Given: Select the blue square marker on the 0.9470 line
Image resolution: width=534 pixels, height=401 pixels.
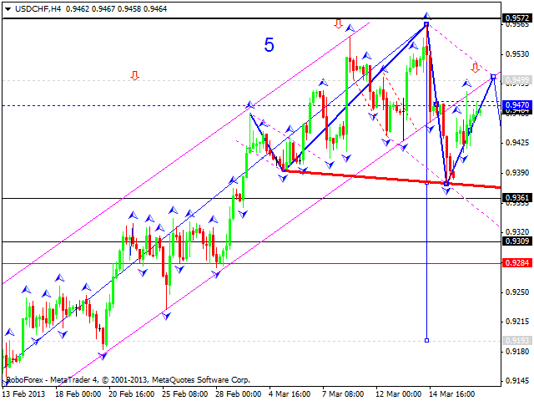Looking at the screenshot, I should (436, 104).
